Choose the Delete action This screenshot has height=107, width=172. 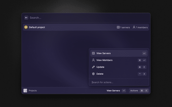[100, 74]
